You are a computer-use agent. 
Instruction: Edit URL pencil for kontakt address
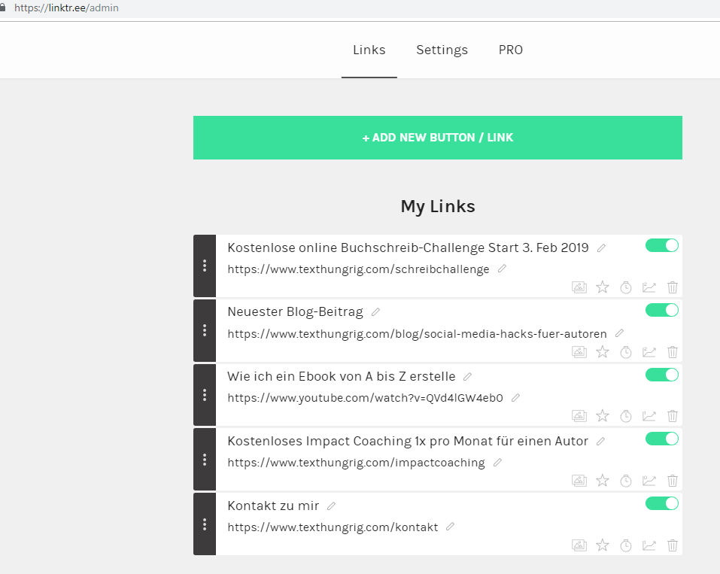tap(450, 527)
